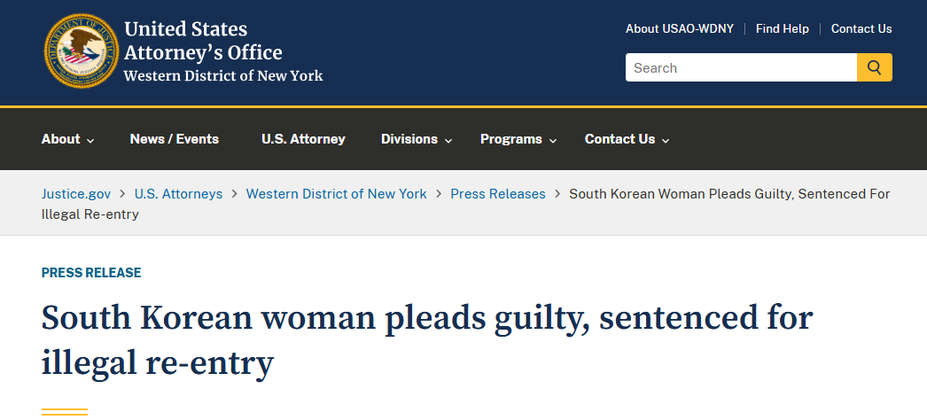Expand the Divisions dropdown chevron
This screenshot has height=420, width=927.
coord(448,141)
